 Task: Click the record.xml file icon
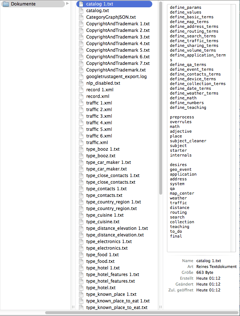pos(81,96)
